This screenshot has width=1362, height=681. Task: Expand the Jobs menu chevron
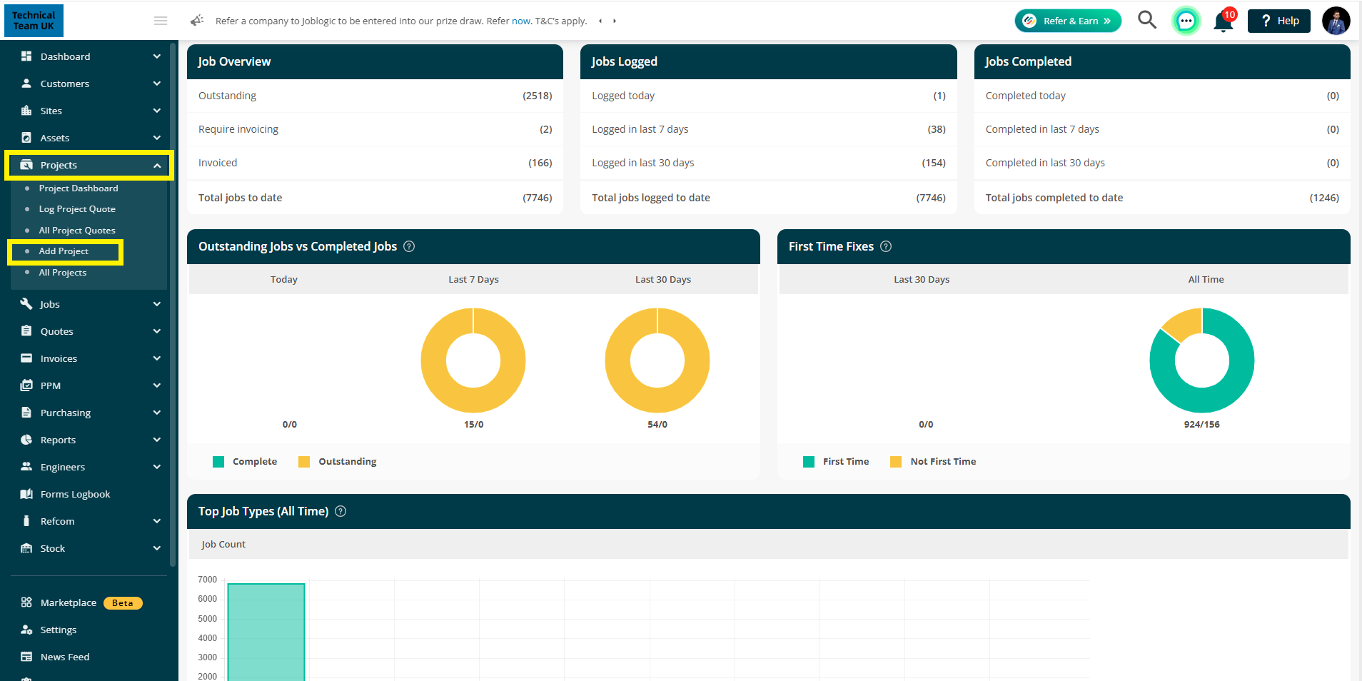[x=157, y=304]
